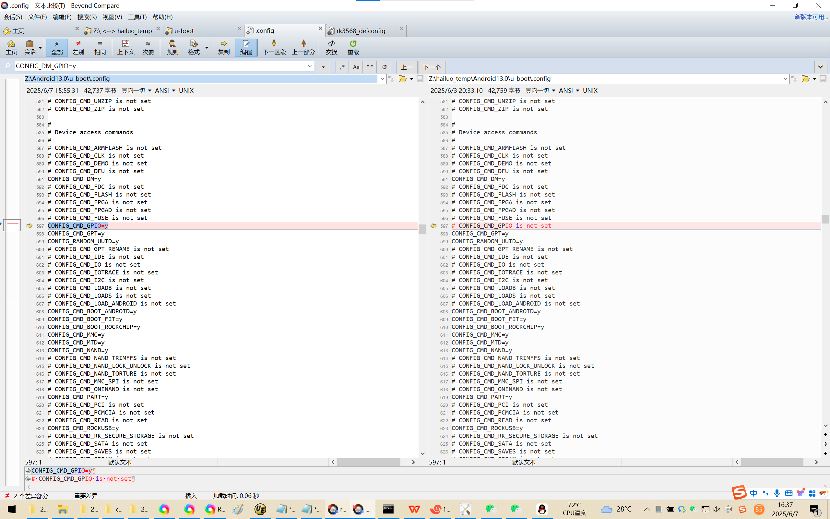Go to previous part (上一部分)
This screenshot has height=519, width=830.
pos(303,47)
